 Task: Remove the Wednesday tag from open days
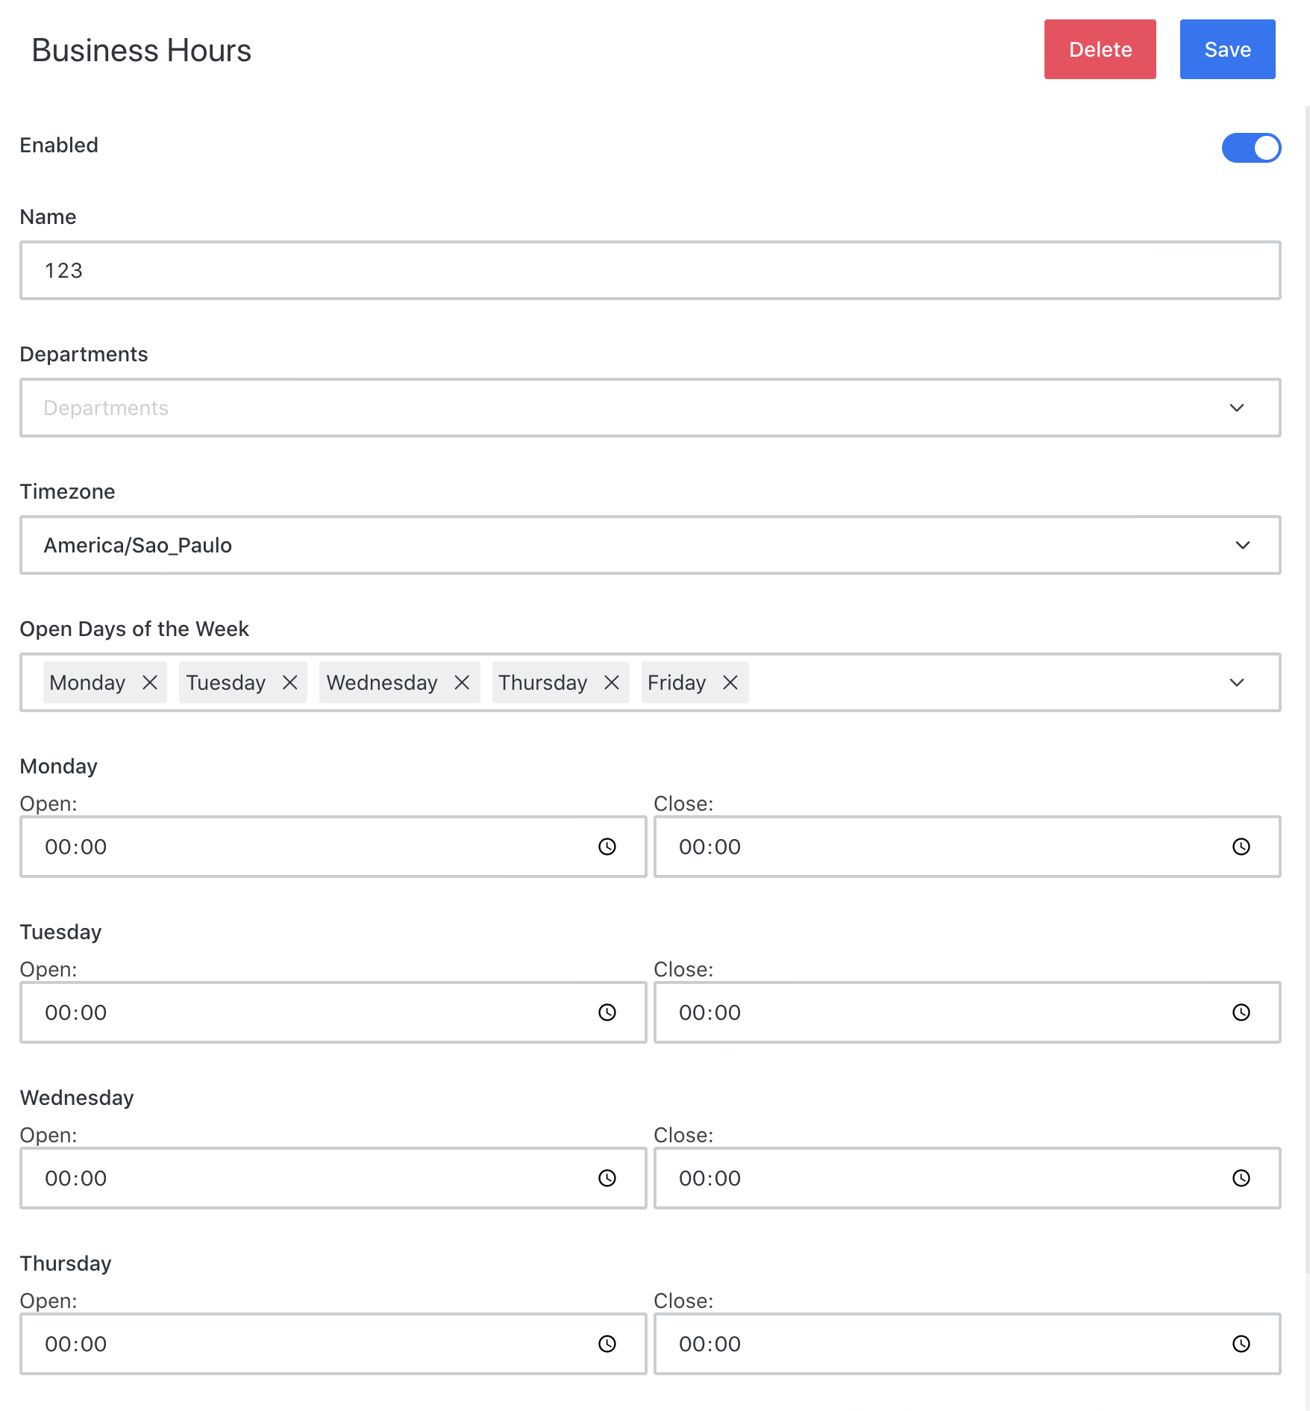coord(462,682)
